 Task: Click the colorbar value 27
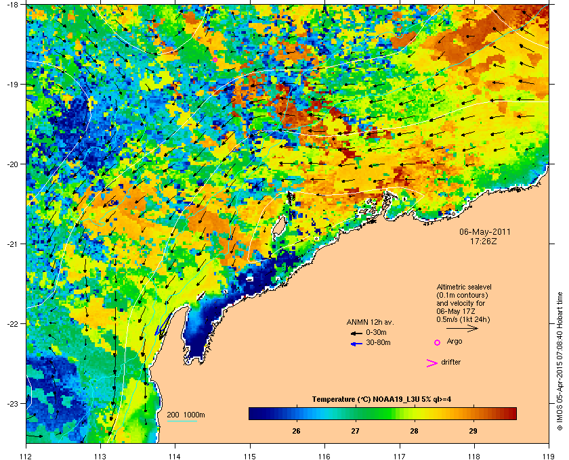[x=355, y=431]
